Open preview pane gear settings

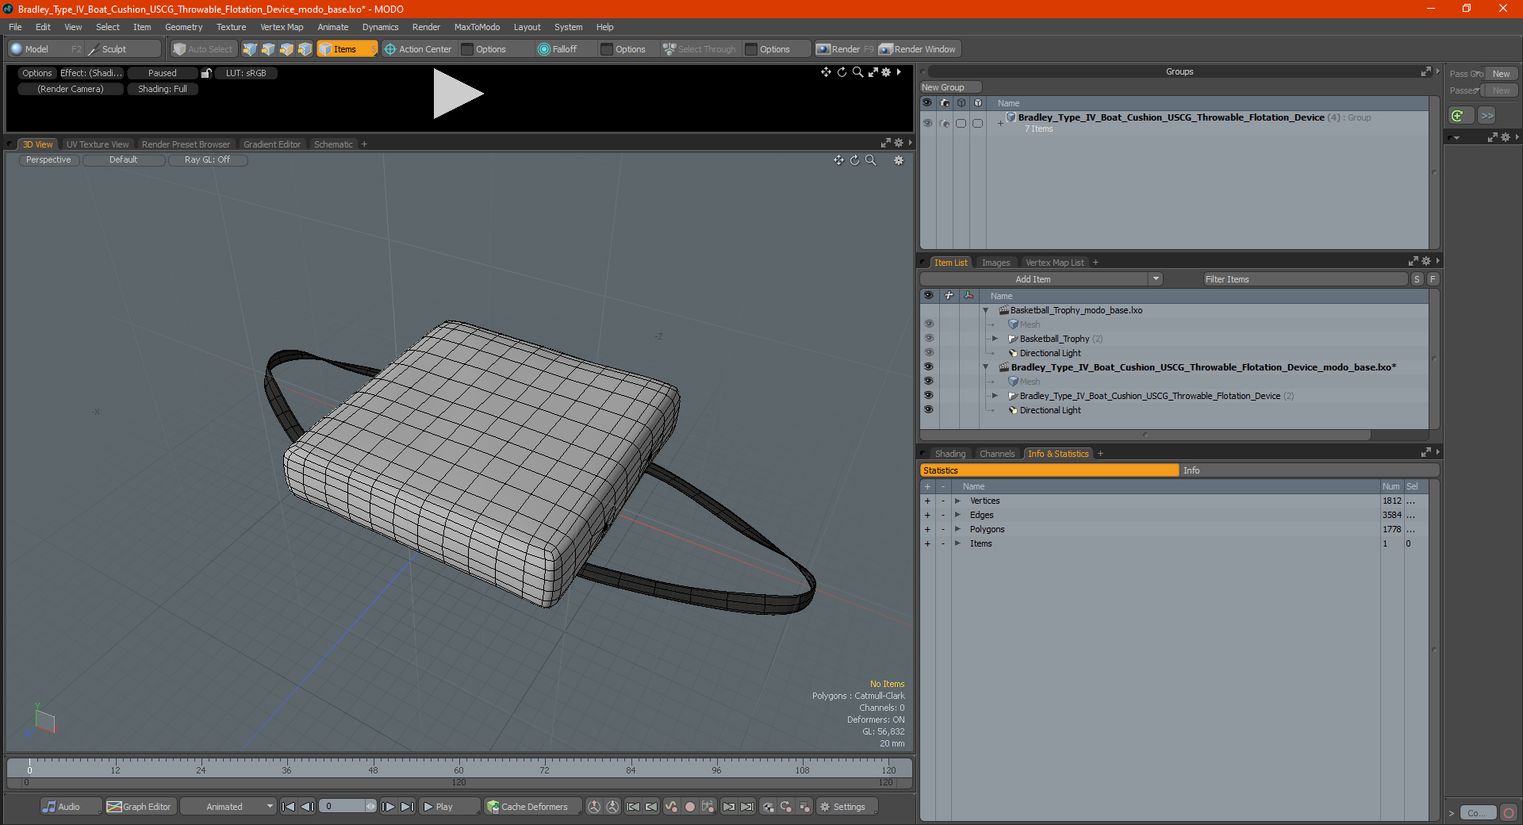pyautogui.click(x=886, y=72)
